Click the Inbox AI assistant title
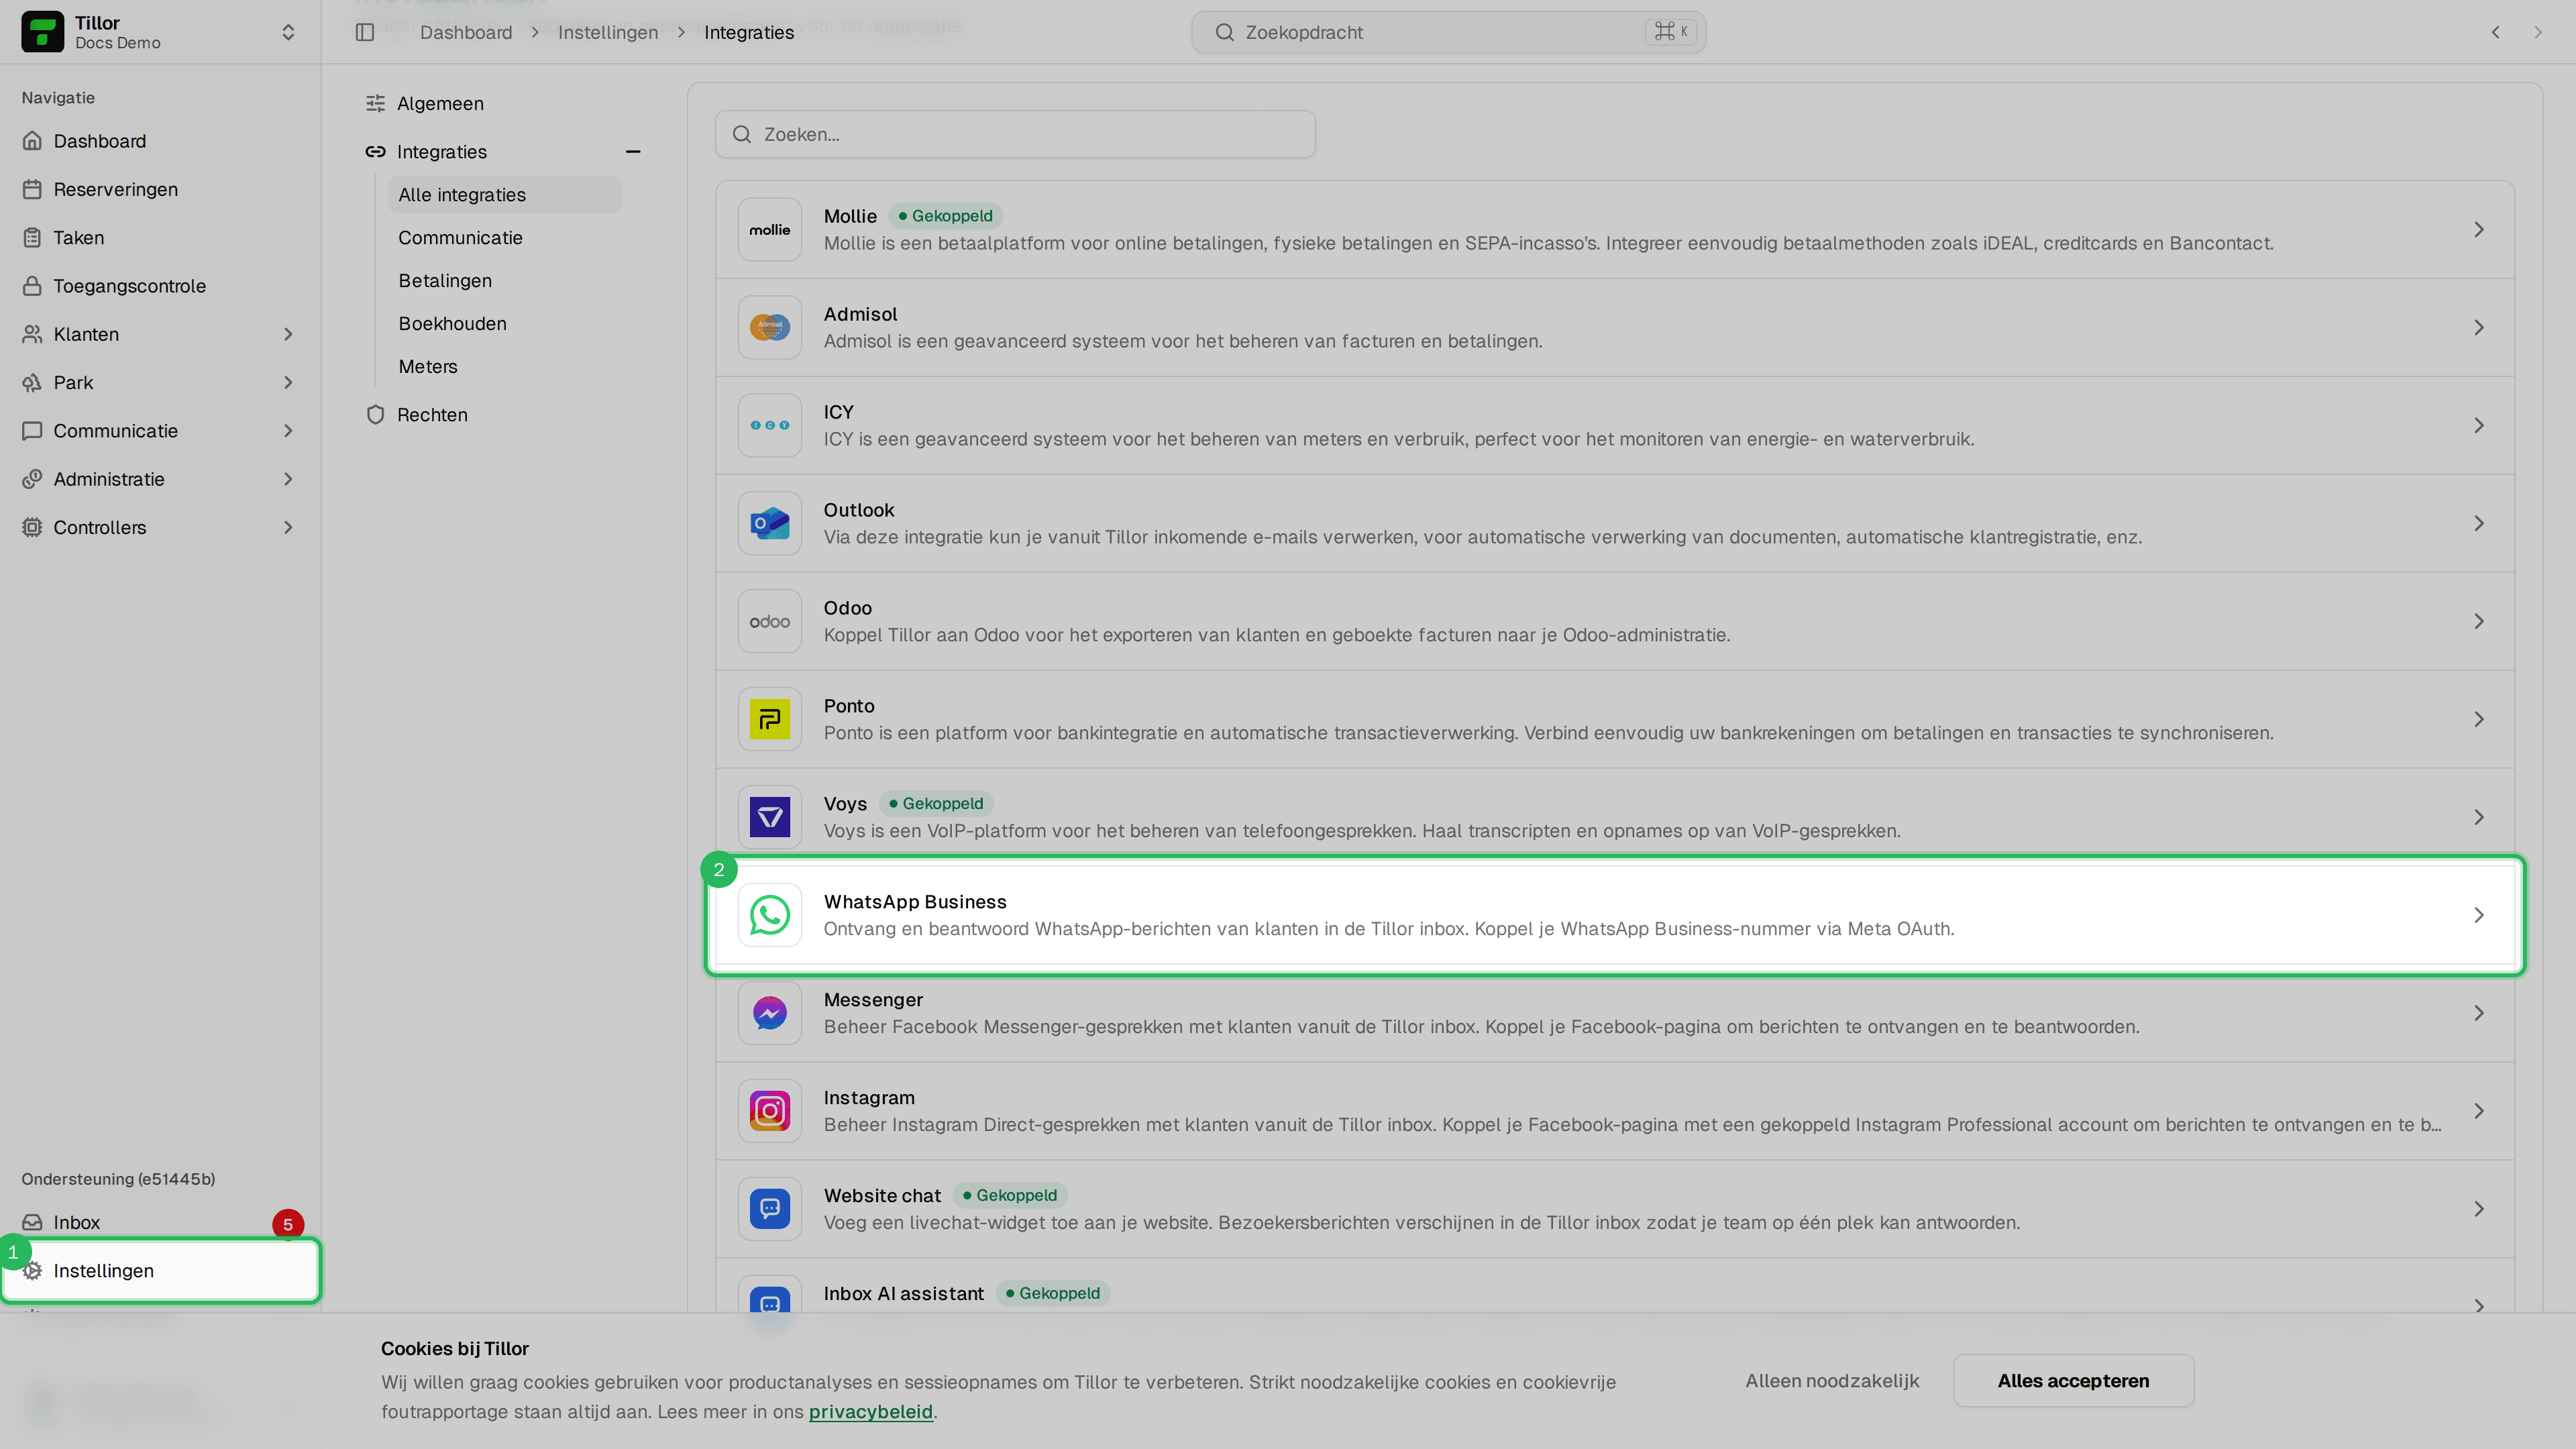This screenshot has width=2576, height=1449. (x=903, y=1293)
